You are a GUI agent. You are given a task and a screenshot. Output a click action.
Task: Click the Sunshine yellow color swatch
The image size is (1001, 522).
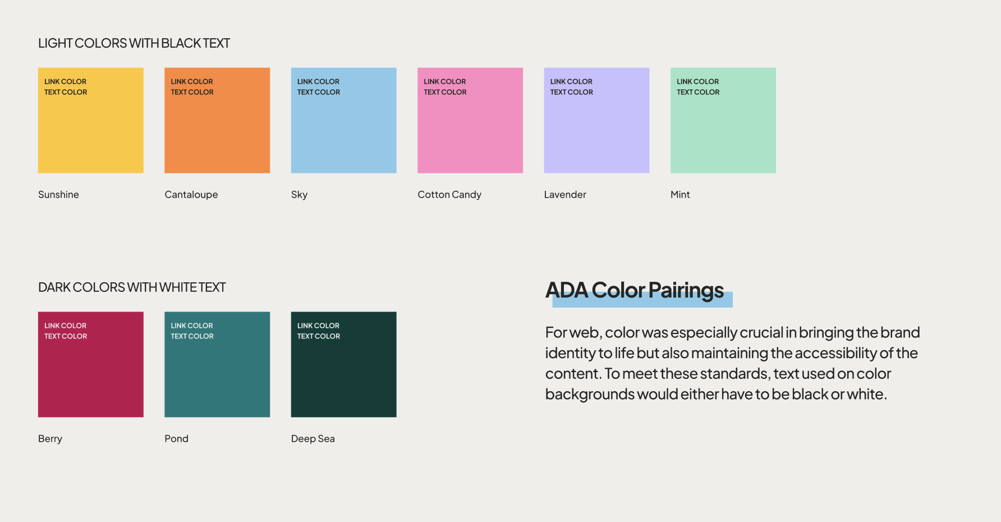pyautogui.click(x=91, y=129)
